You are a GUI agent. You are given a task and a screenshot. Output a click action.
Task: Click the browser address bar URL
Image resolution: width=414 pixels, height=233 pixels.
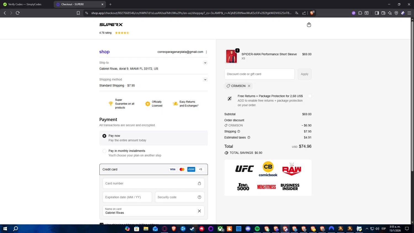pyautogui.click(x=191, y=13)
